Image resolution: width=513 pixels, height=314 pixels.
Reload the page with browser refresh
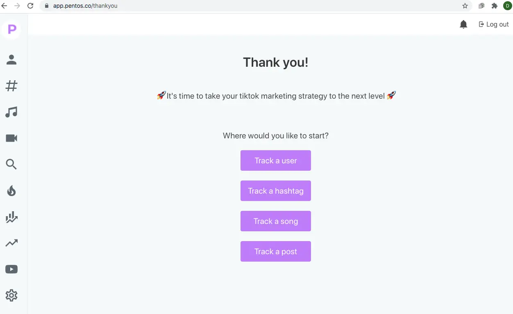(x=30, y=6)
